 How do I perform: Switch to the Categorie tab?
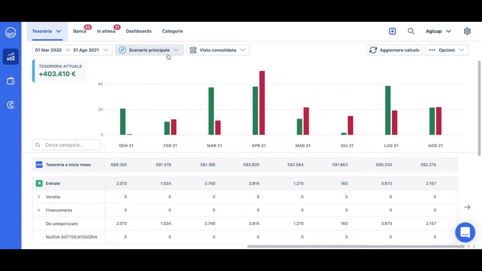[x=172, y=31]
